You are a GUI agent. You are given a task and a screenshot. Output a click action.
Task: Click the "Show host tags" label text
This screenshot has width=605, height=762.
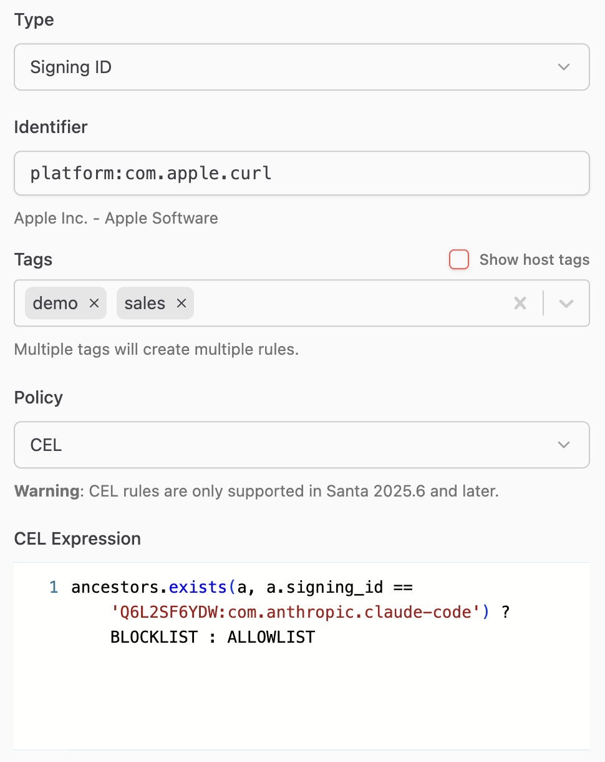[x=534, y=260]
